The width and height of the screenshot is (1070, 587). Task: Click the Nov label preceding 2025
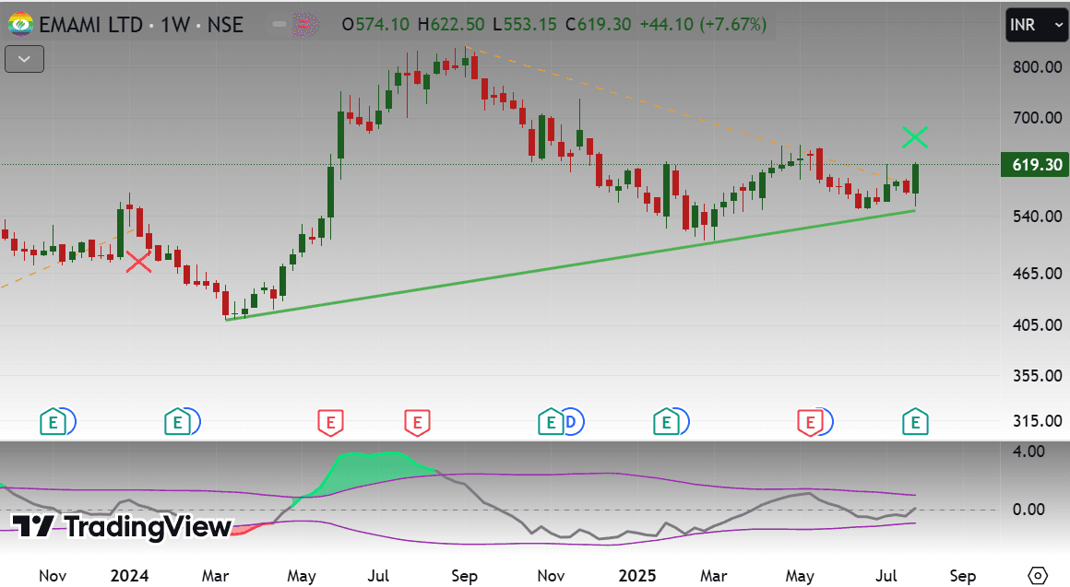point(551,575)
